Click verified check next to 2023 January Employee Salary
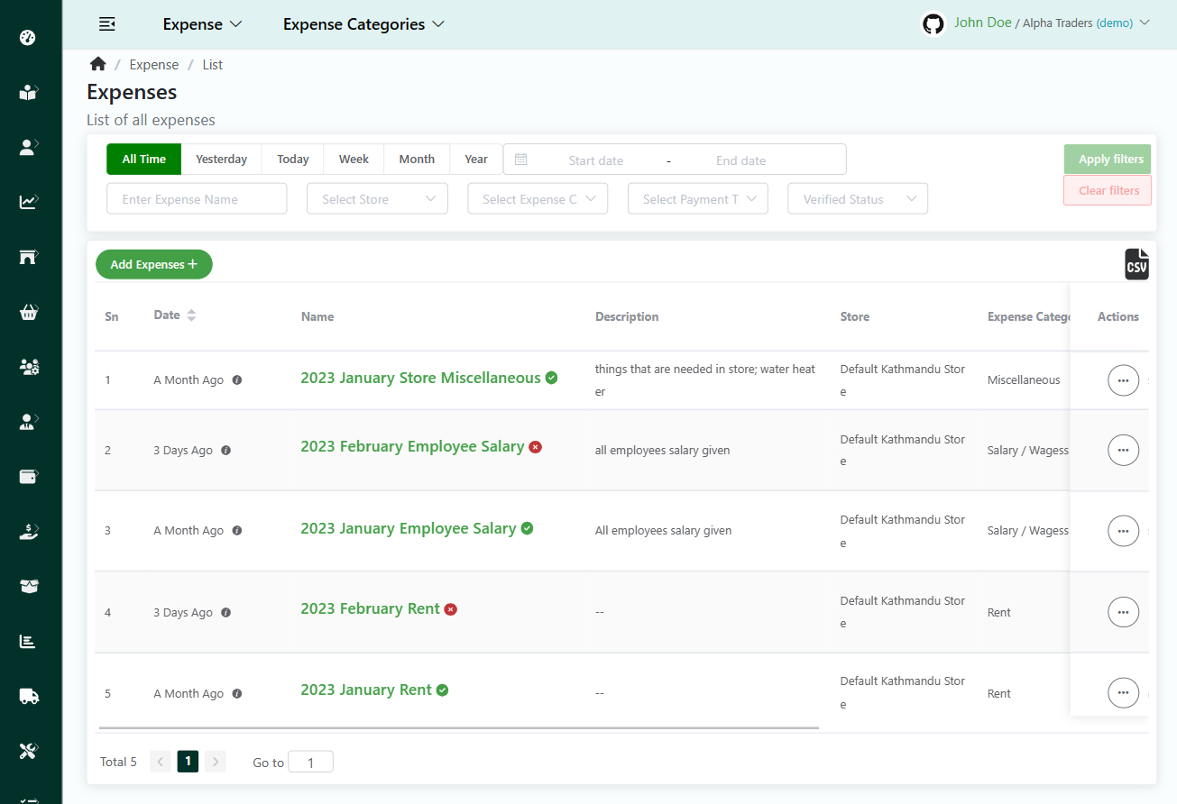The width and height of the screenshot is (1177, 804). pos(527,528)
